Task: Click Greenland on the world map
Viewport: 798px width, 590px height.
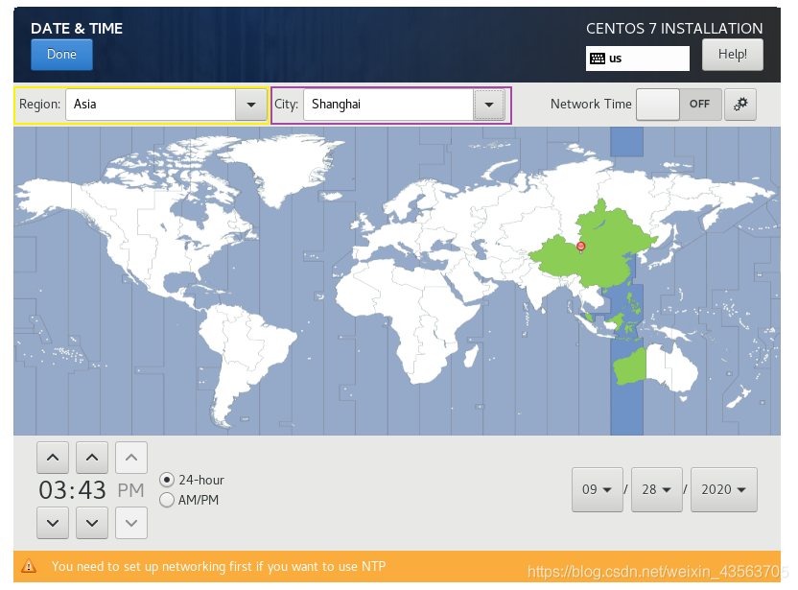Action: tap(283, 163)
